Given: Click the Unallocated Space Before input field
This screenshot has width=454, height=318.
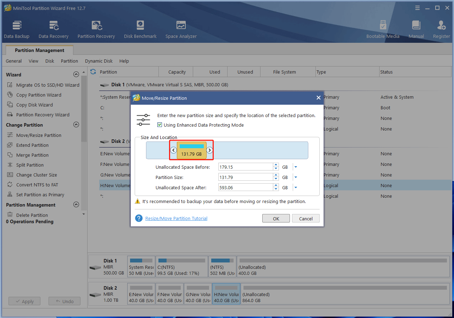Looking at the screenshot, I should 245,167.
